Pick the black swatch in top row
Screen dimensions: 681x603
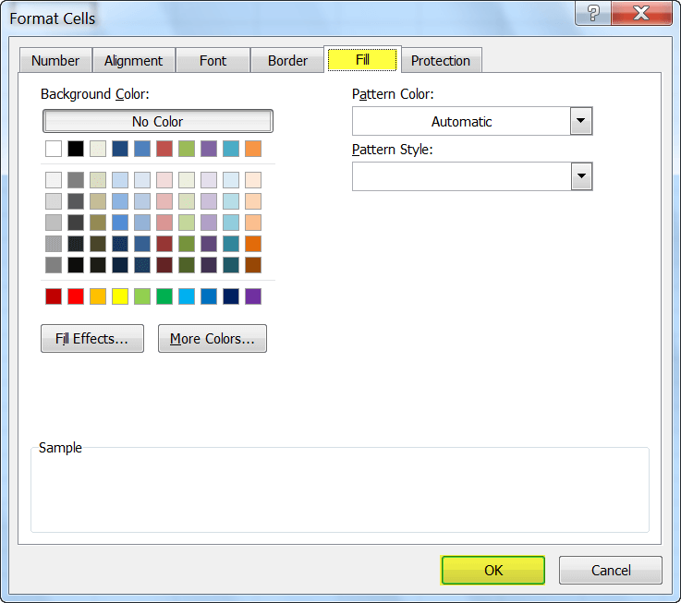[76, 149]
